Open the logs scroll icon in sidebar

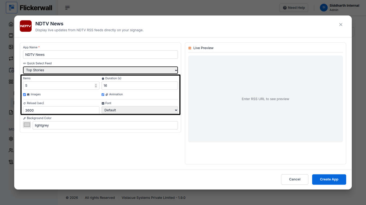11,162
